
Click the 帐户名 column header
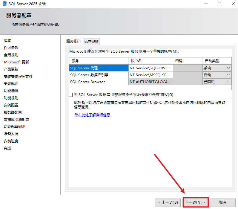point(150,61)
